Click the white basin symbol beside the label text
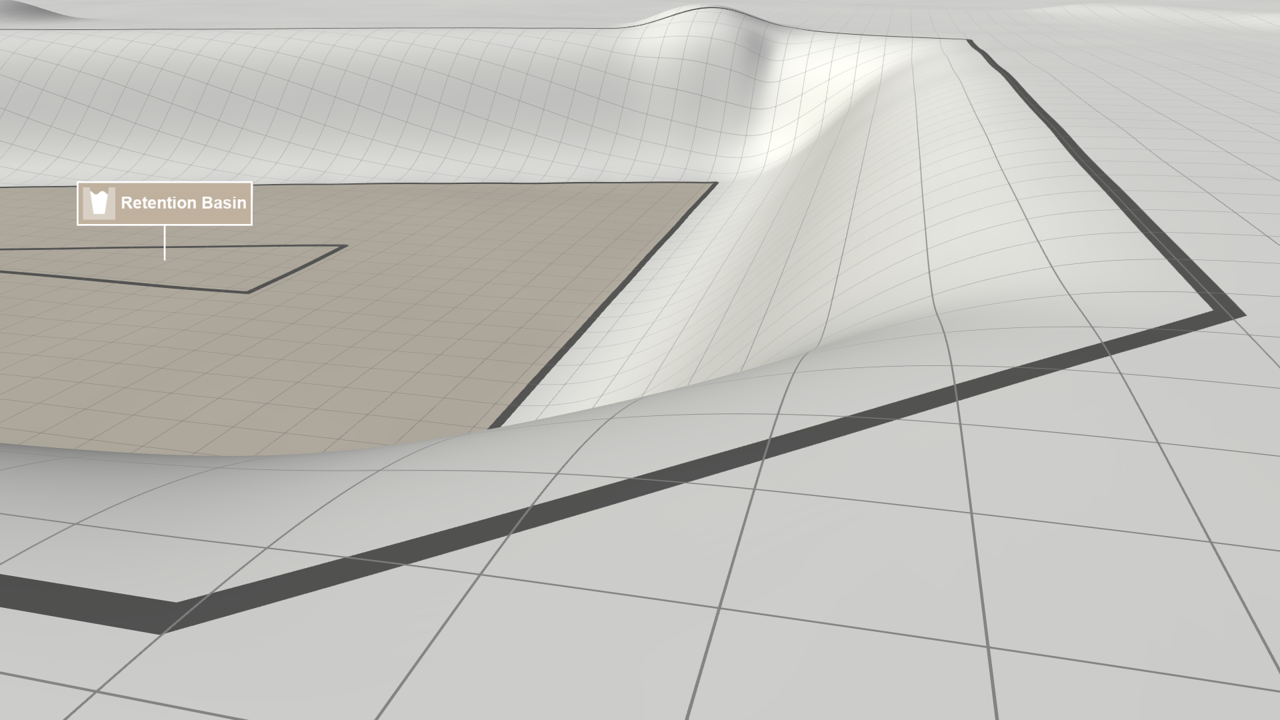Screen dimensions: 1280x720 tap(99, 203)
